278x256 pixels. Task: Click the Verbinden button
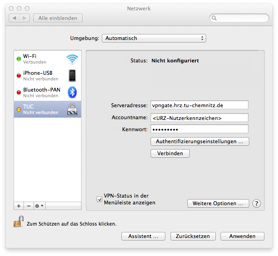[x=170, y=154]
